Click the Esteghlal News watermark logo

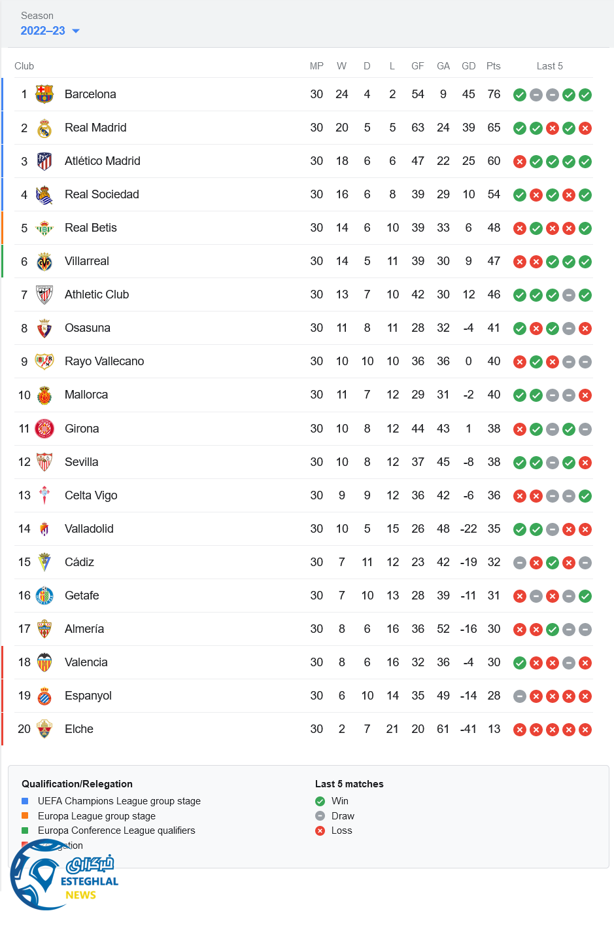tap(64, 874)
